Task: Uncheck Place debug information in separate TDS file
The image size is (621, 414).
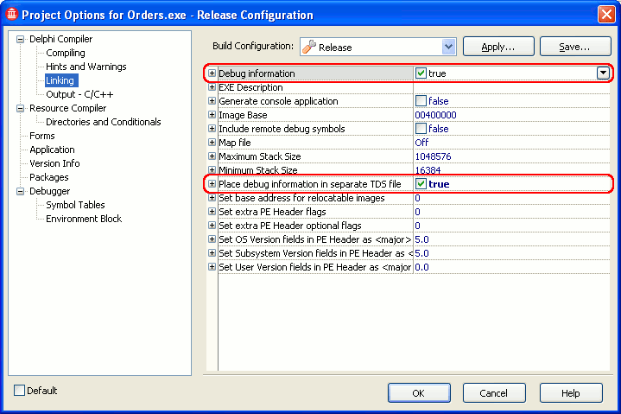Action: pos(421,184)
